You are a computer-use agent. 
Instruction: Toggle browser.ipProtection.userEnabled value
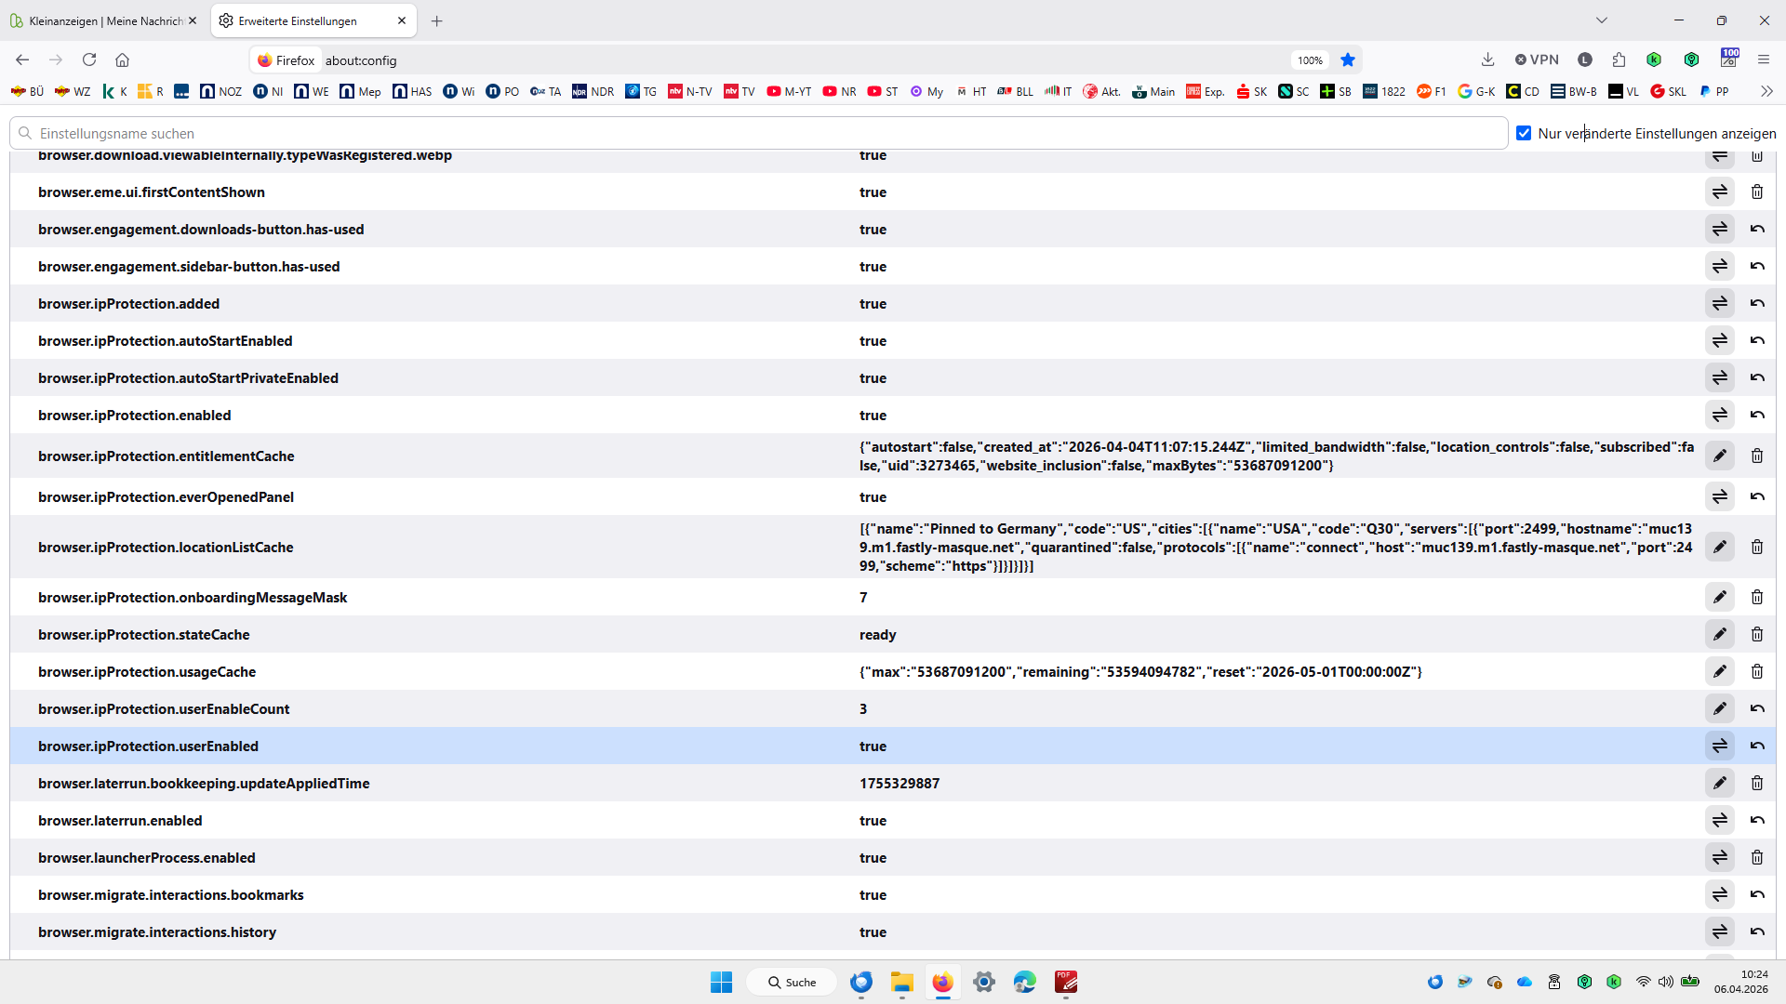pos(1719,746)
